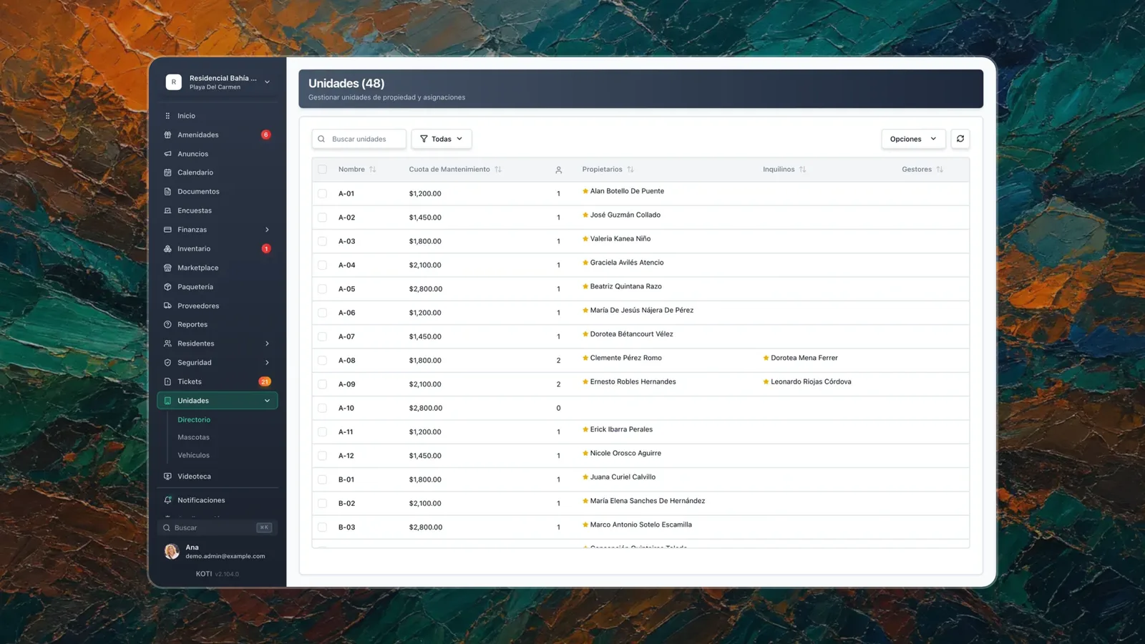Screen dimensions: 1145x644
Task: Expand the Seguridad submenu chevron
Action: tap(267, 363)
